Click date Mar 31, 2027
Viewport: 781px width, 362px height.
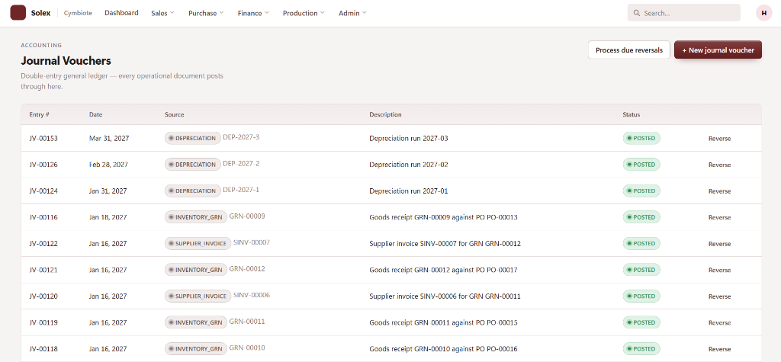[109, 139]
